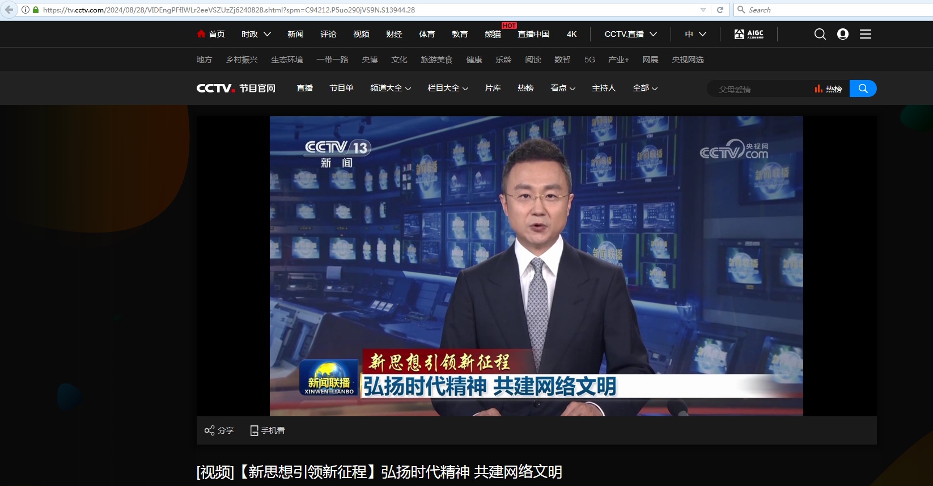This screenshot has width=933, height=486.
Task: Expand the 频道大全 dropdown
Action: pos(391,88)
